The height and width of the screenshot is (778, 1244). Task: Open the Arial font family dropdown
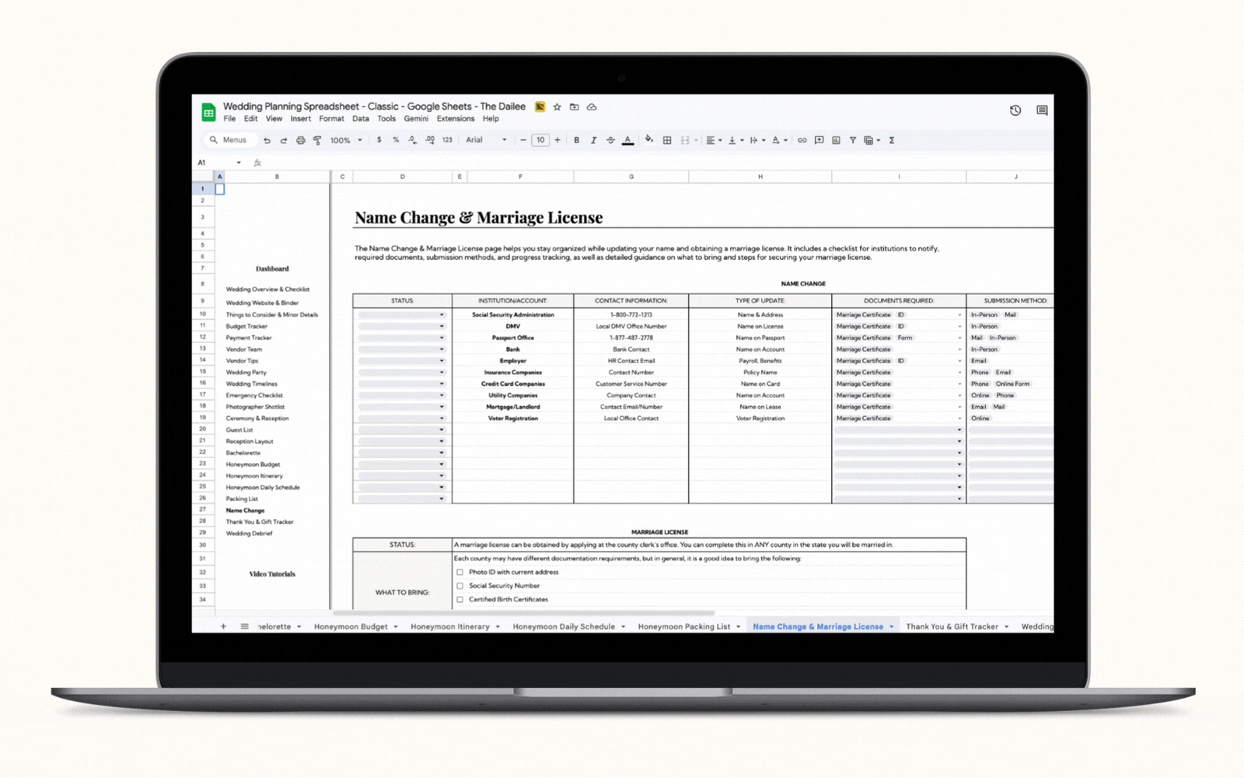click(486, 141)
